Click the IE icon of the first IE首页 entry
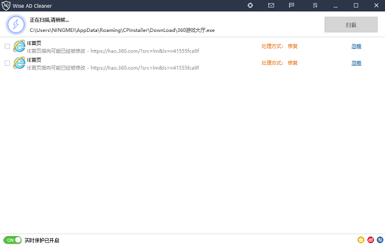 pyautogui.click(x=19, y=46)
